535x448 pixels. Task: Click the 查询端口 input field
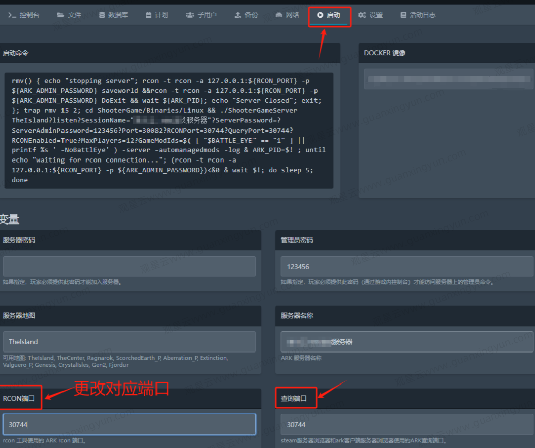[406, 425]
